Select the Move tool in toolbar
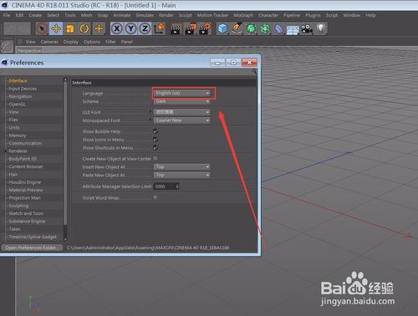 (56, 28)
